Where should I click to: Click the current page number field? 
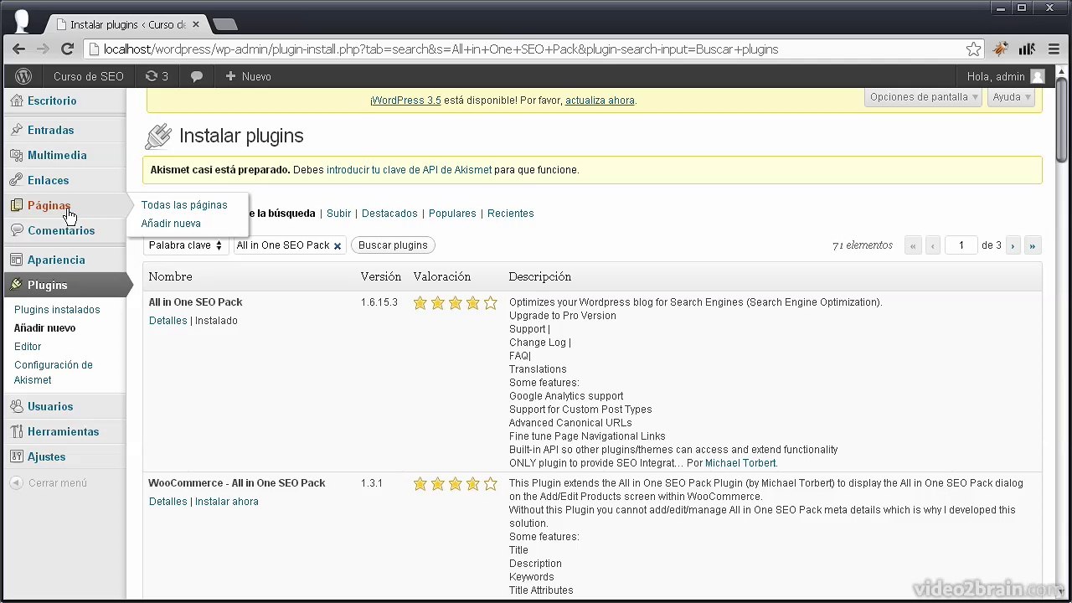click(x=961, y=245)
